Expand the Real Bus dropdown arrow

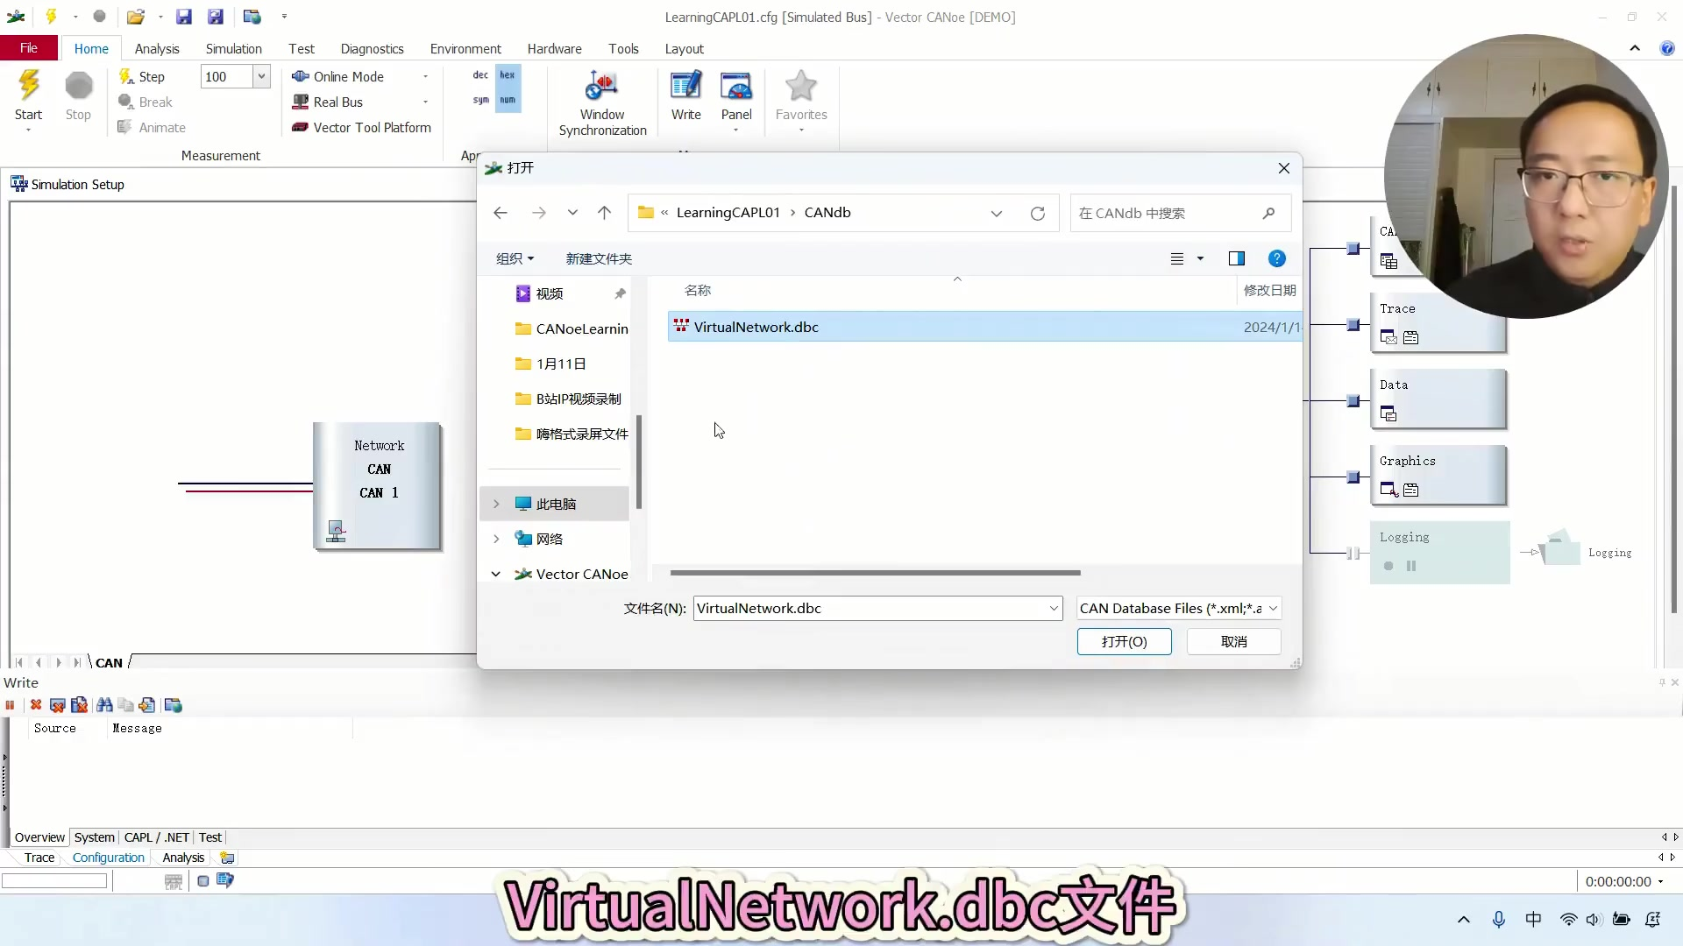[426, 102]
